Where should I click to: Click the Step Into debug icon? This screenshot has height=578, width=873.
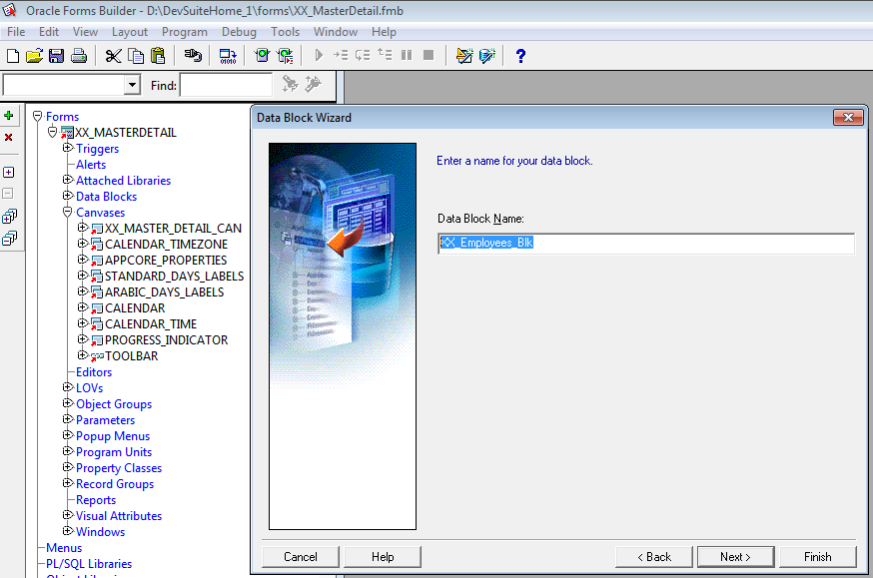coord(341,55)
